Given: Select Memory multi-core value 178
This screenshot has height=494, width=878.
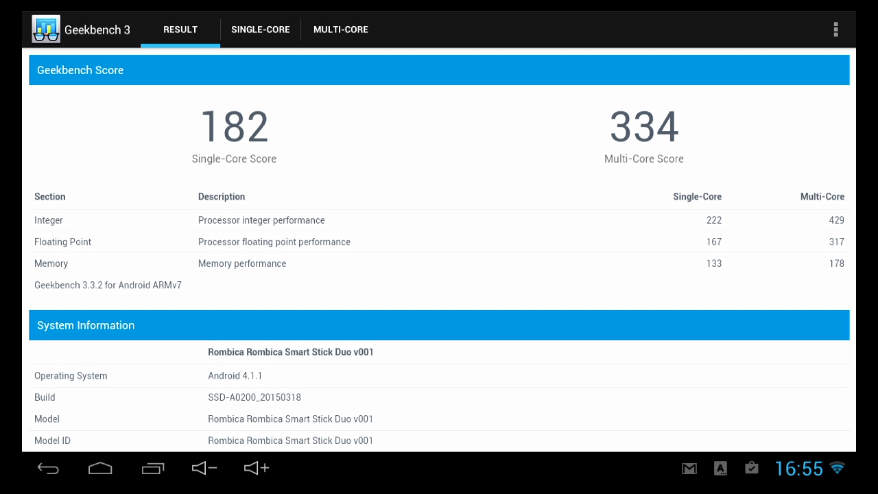Looking at the screenshot, I should [836, 263].
